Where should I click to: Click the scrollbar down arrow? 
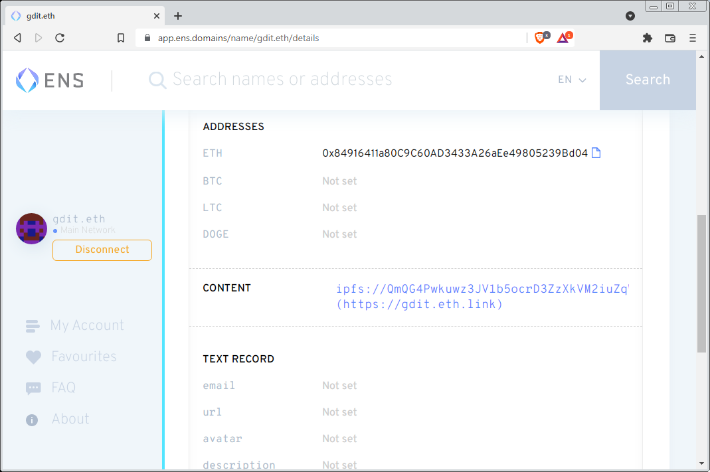[701, 463]
